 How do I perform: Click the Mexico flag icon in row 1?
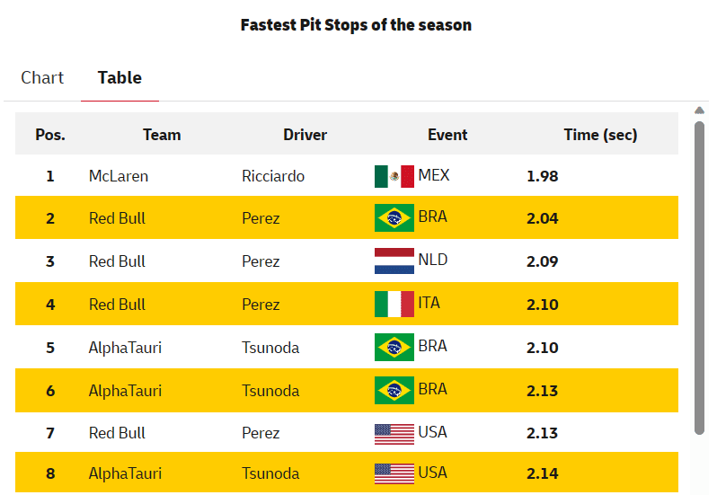[394, 176]
